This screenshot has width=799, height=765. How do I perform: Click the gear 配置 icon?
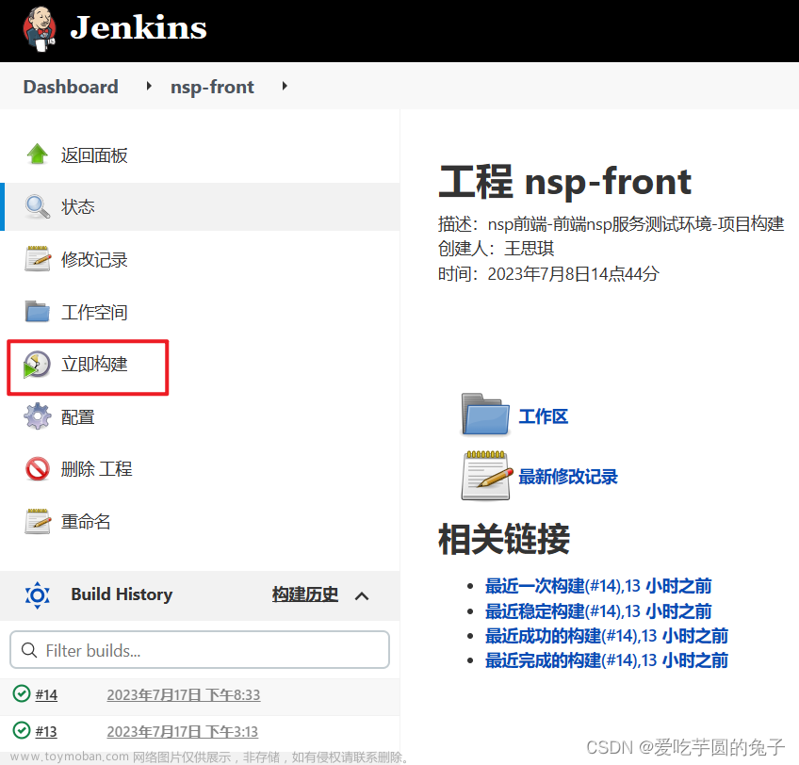37,416
